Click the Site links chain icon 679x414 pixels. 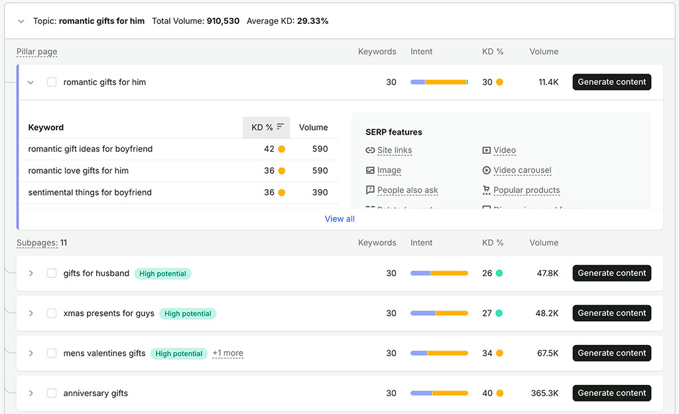pos(370,150)
